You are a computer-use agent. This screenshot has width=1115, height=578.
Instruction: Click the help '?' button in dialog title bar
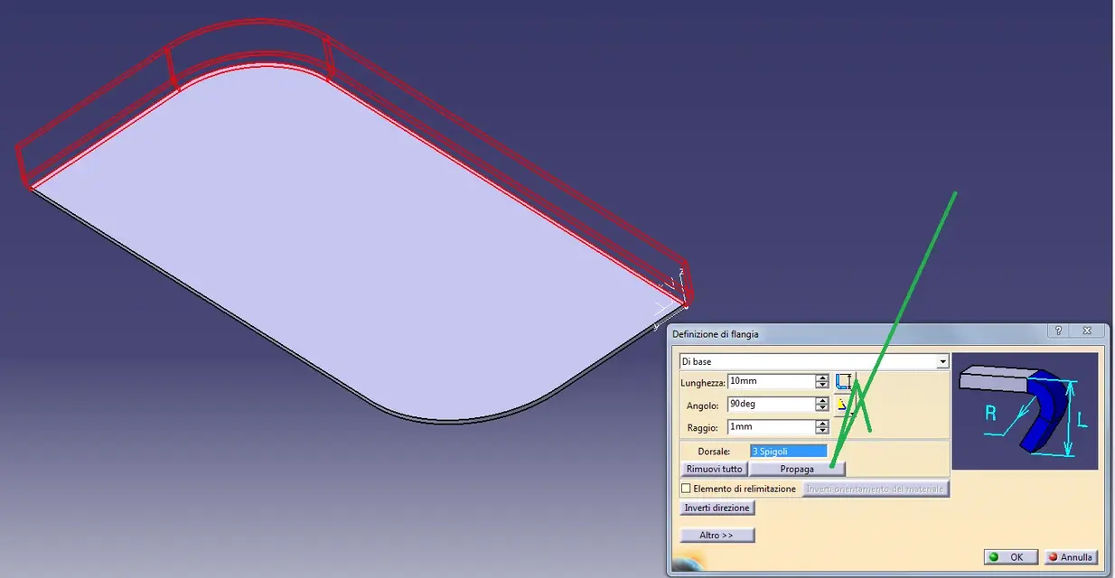click(x=1058, y=331)
